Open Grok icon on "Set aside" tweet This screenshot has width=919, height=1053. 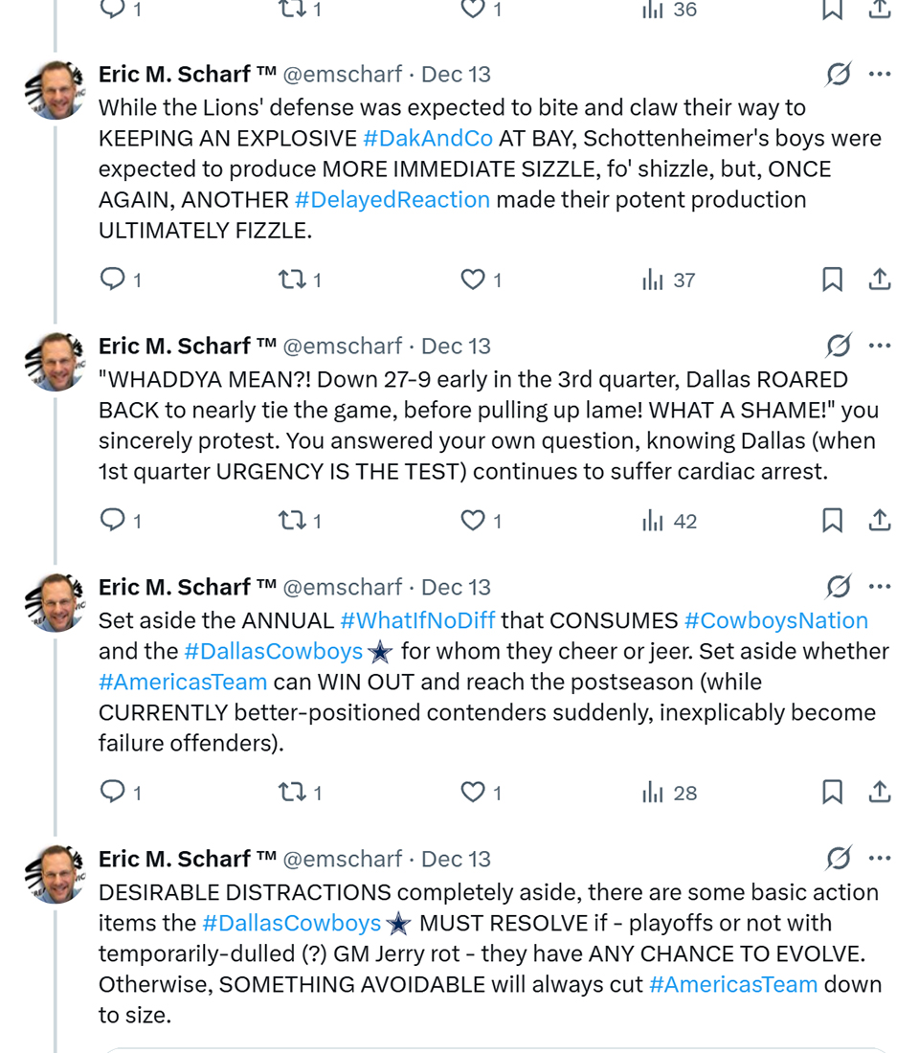pos(838,587)
